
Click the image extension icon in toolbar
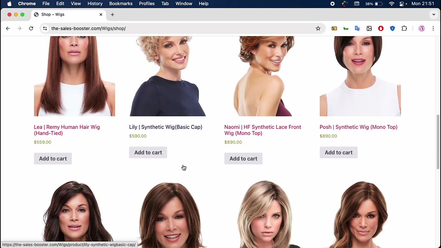(369, 29)
